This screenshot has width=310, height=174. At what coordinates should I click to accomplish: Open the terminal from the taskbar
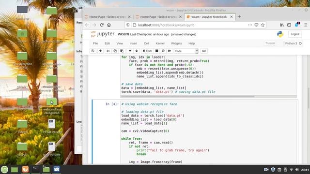[35, 169]
